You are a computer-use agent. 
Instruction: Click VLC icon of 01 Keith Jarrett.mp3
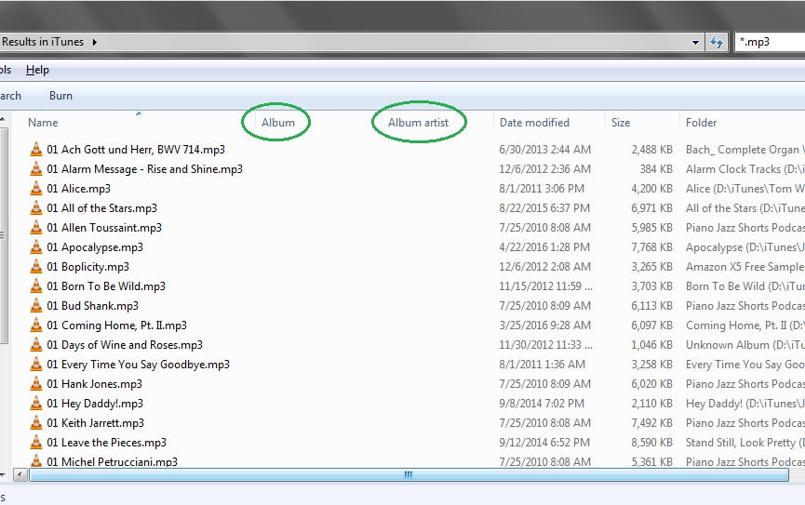pos(36,422)
